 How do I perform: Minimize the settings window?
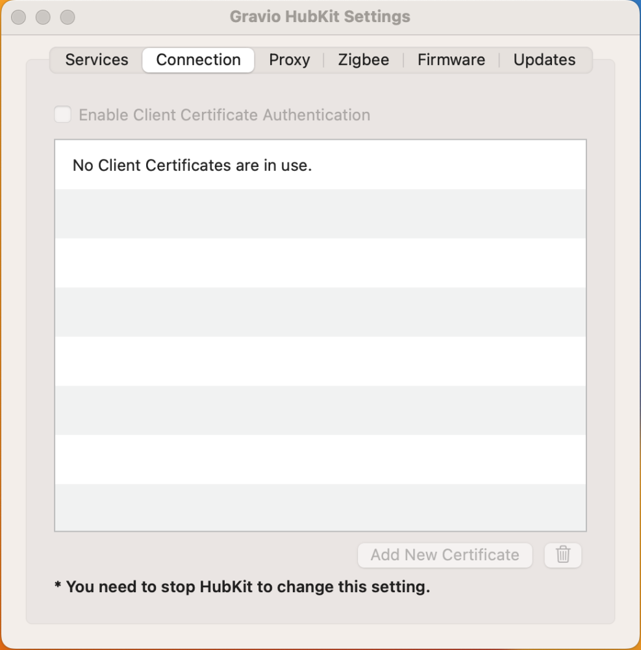click(43, 17)
